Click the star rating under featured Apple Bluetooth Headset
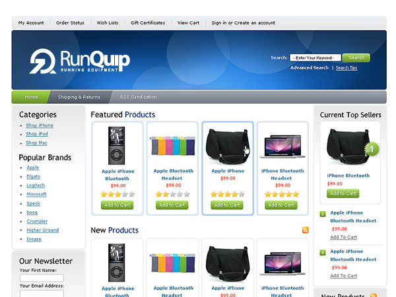Viewport: 396px width, 297px height. point(172,194)
